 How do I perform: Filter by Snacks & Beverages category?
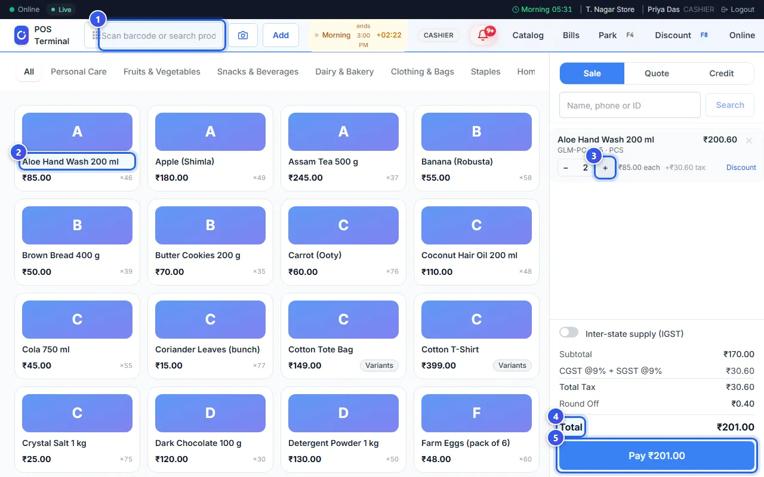click(258, 72)
